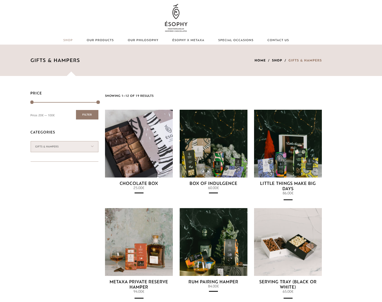Click the minimum price slider handle
This screenshot has height=302, width=382.
pyautogui.click(x=32, y=102)
